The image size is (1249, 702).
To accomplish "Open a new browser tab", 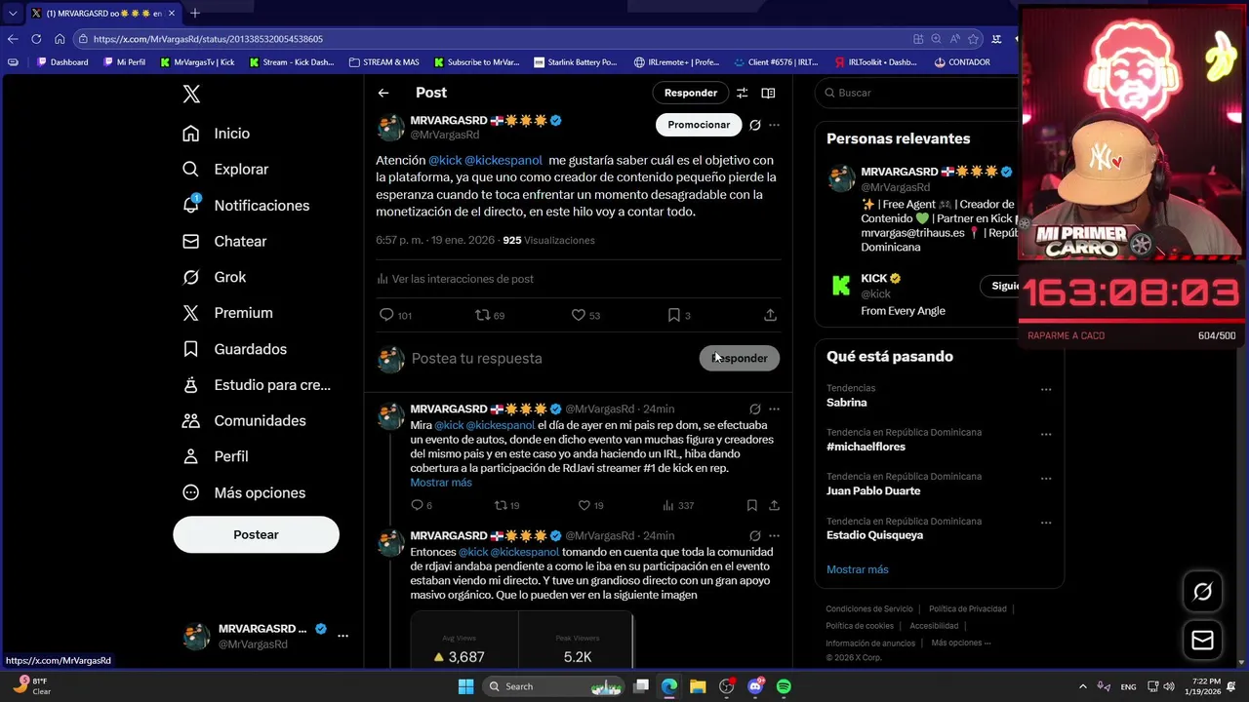I will click(x=195, y=13).
